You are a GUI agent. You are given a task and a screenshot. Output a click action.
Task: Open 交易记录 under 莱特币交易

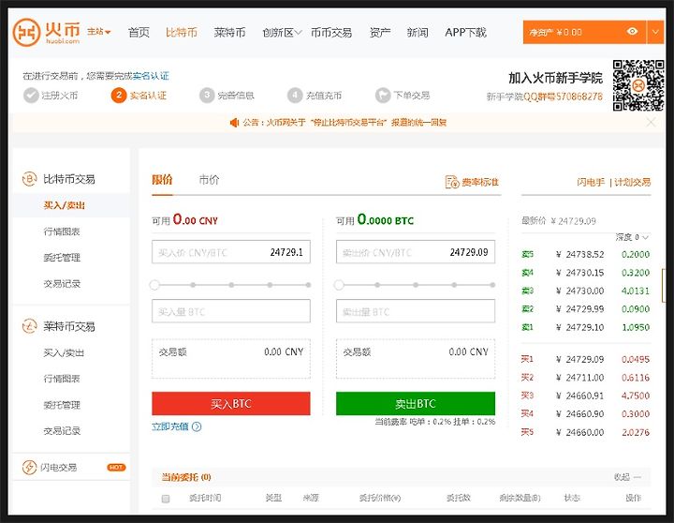(x=62, y=431)
